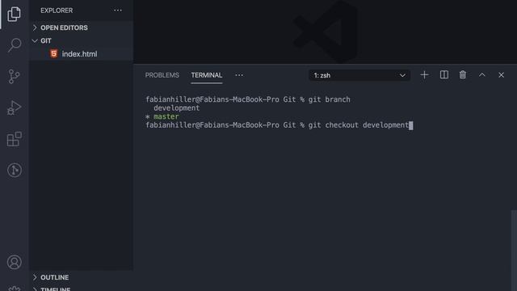Open the Search view icon

tap(15, 45)
